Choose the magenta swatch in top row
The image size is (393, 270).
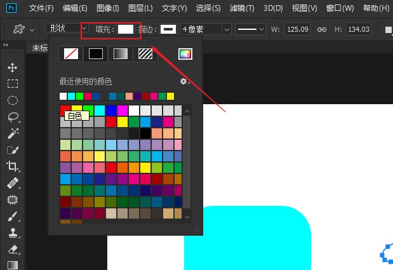123,111
